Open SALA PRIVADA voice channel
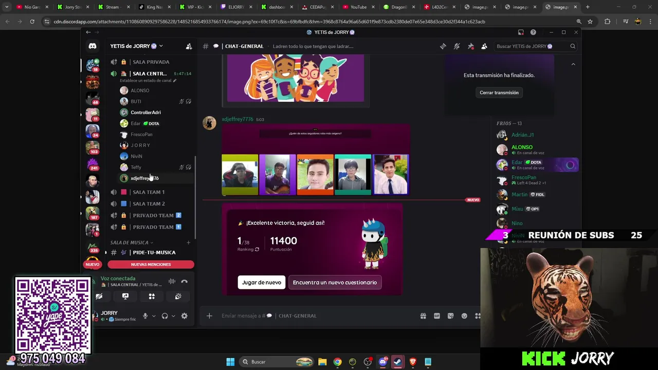Screen dimensions: 658x370 (151, 62)
